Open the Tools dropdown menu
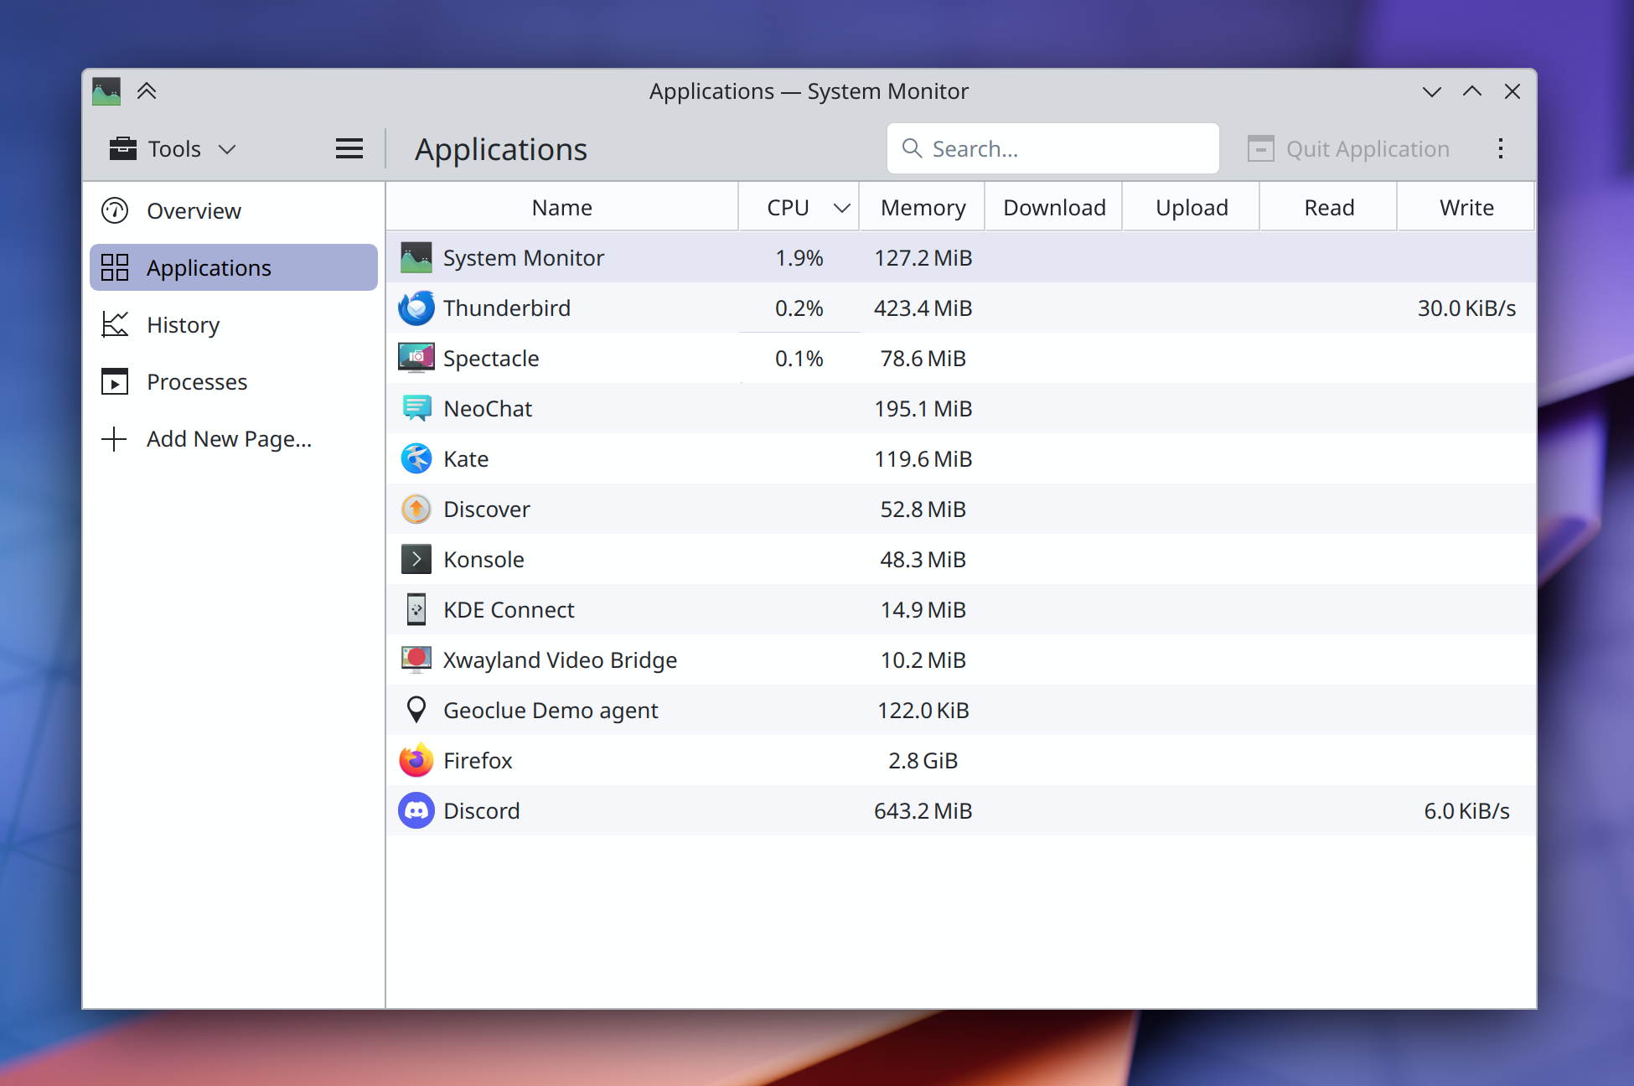Viewport: 1634px width, 1086px height. pyautogui.click(x=173, y=149)
